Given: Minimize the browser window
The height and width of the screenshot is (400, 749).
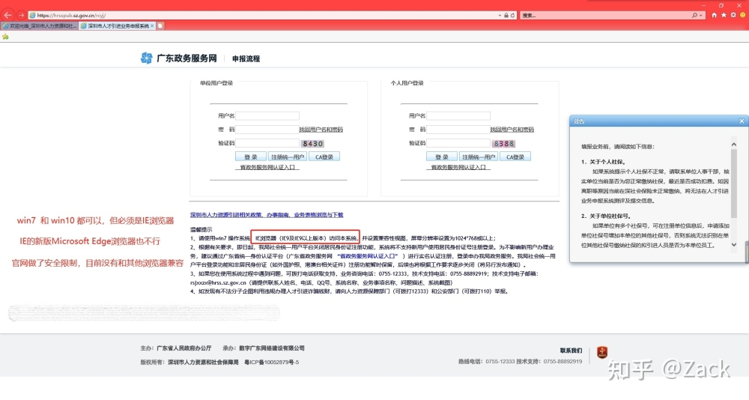Looking at the screenshot, I should click(704, 4).
